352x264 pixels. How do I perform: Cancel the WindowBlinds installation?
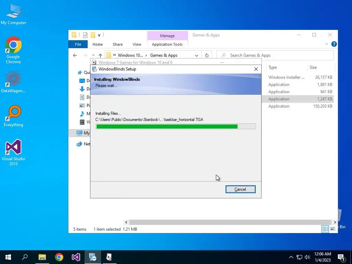[x=240, y=189]
